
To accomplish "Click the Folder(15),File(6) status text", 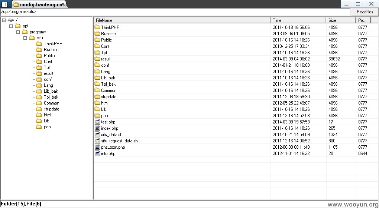I will [21, 204].
